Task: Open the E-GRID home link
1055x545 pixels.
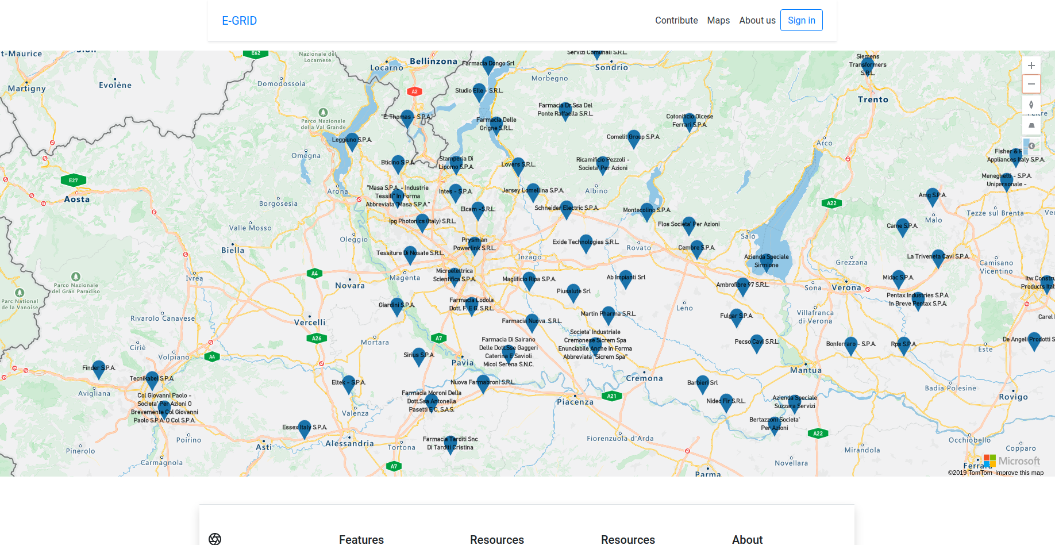Action: pos(240,21)
